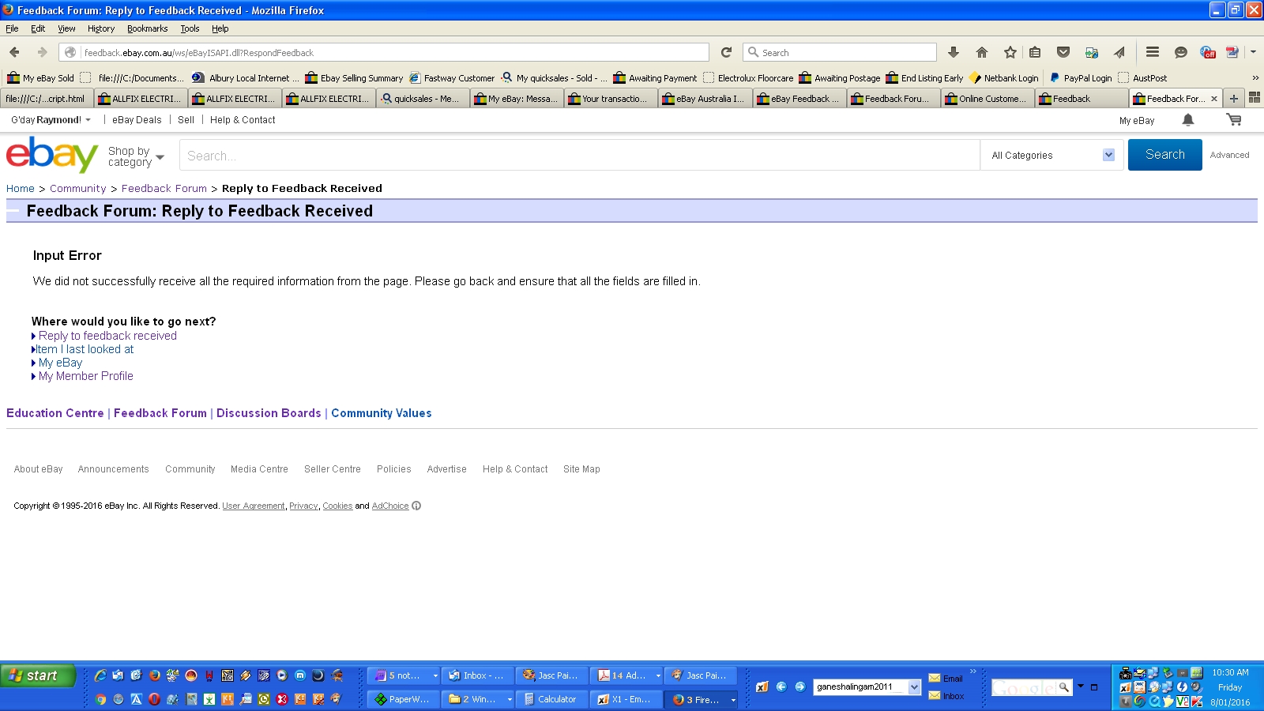
Task: Click the AdChoice info icon
Action: coord(416,506)
